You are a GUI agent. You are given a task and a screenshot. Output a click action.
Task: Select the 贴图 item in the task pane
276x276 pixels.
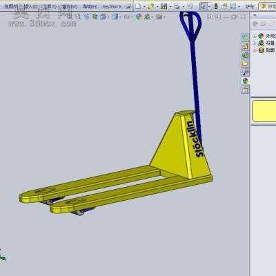pyautogui.click(x=270, y=50)
